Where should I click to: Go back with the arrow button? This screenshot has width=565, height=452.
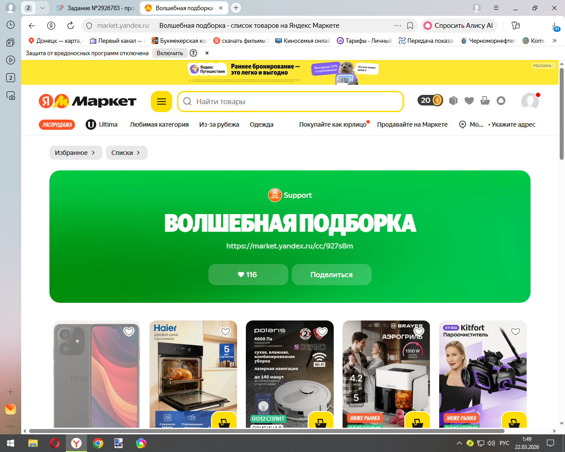pyautogui.click(x=31, y=26)
